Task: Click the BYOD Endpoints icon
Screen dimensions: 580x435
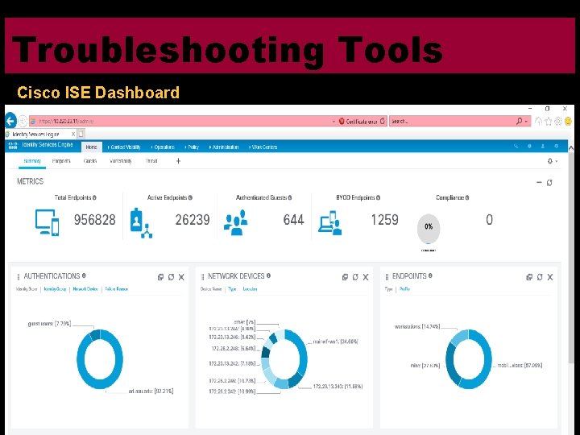Action: 330,222
